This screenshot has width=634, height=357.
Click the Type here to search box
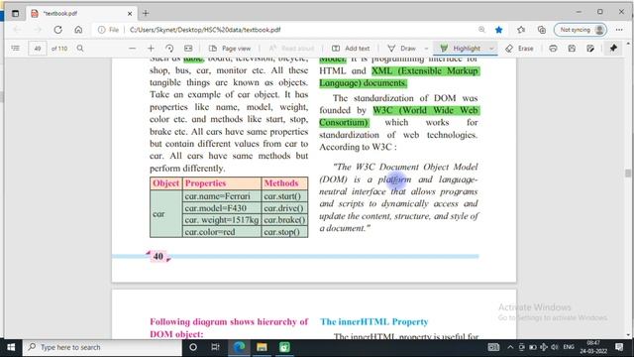point(102,347)
